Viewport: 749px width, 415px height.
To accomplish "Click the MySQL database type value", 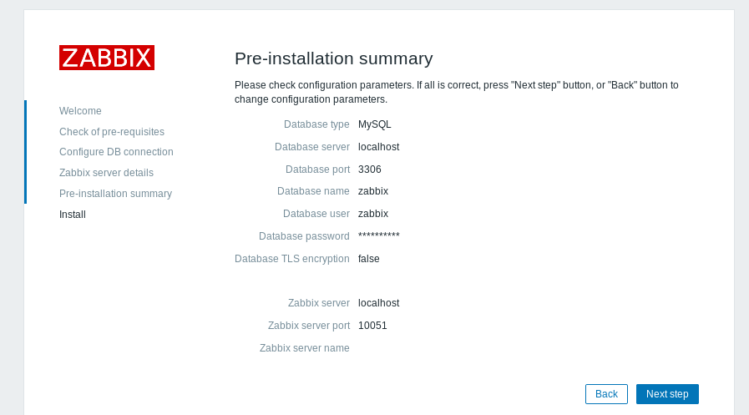I will [374, 124].
